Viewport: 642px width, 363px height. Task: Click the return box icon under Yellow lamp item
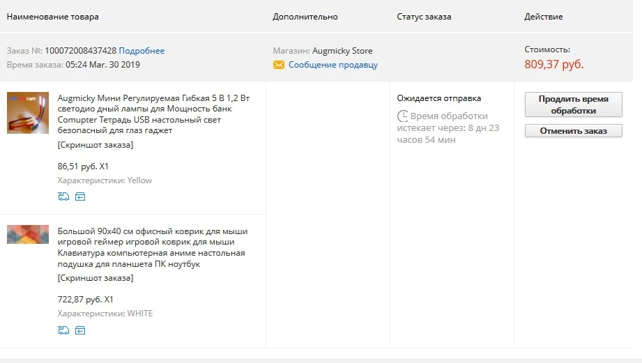click(80, 197)
